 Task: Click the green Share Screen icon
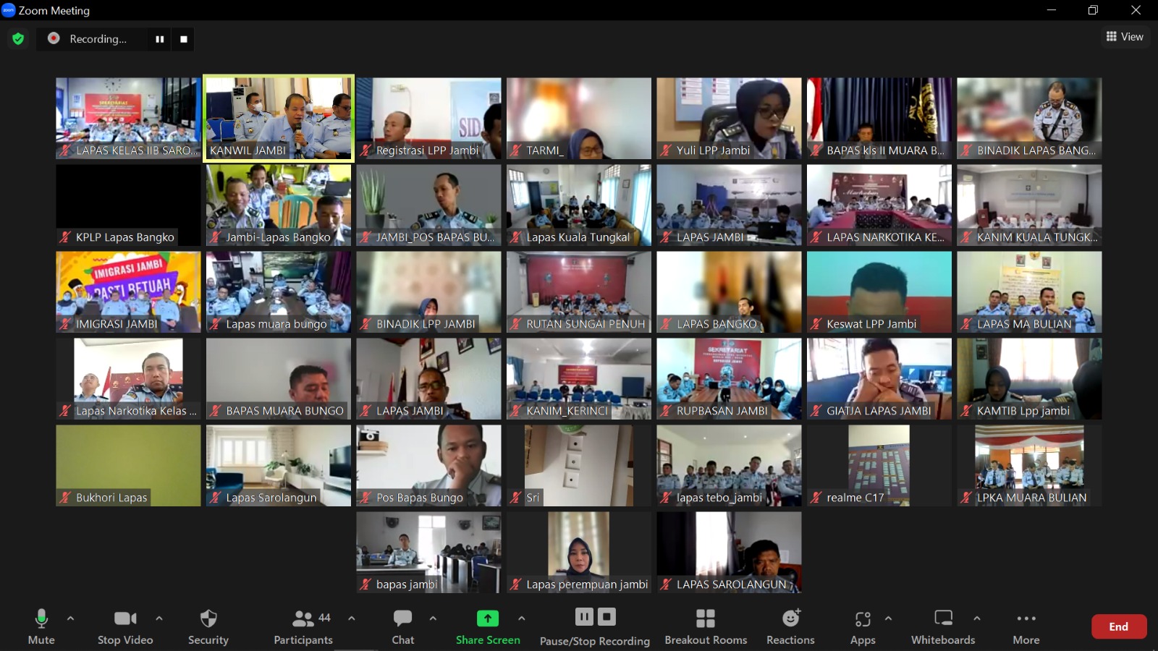tap(488, 618)
